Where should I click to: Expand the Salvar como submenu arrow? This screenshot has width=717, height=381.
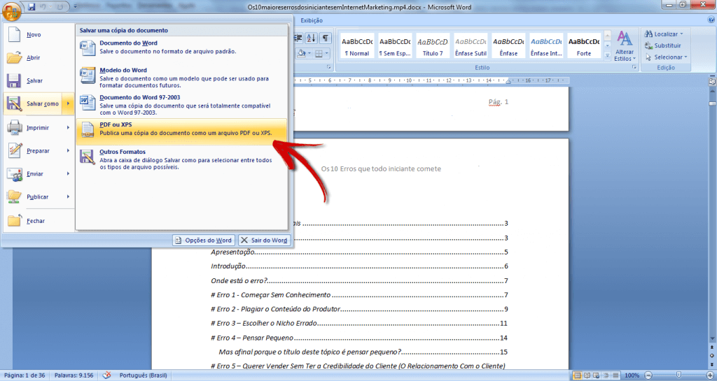pos(68,103)
